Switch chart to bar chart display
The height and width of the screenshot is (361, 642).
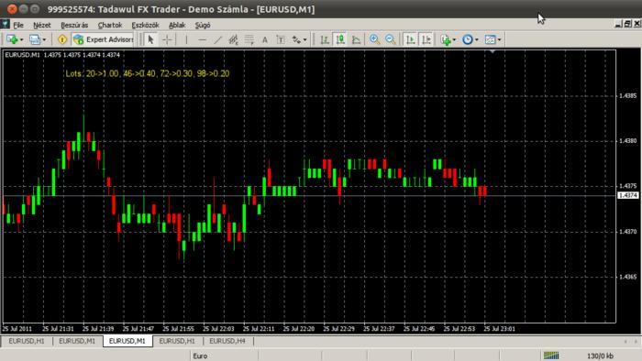325,39
